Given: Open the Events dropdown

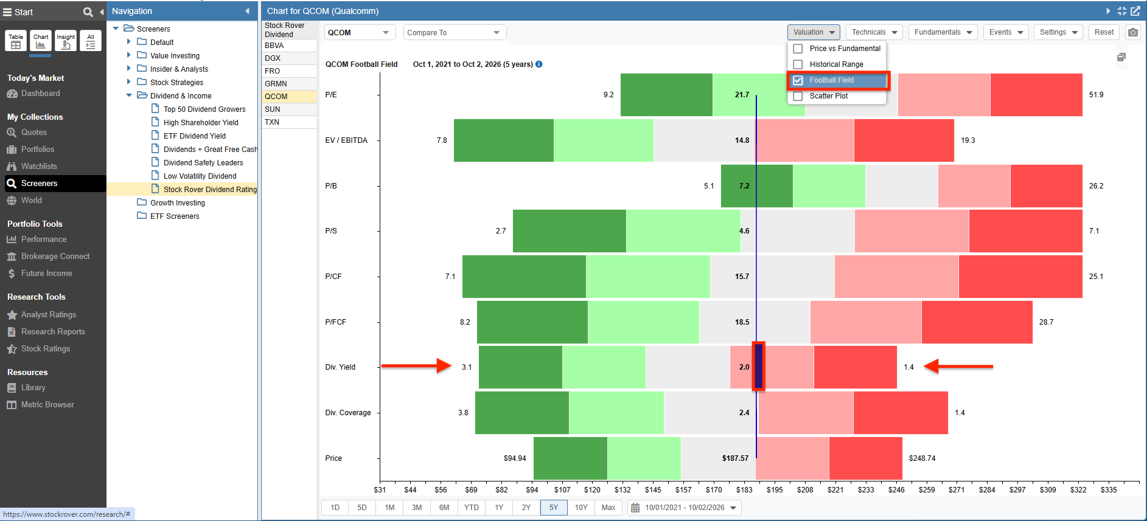Looking at the screenshot, I should (x=1006, y=32).
